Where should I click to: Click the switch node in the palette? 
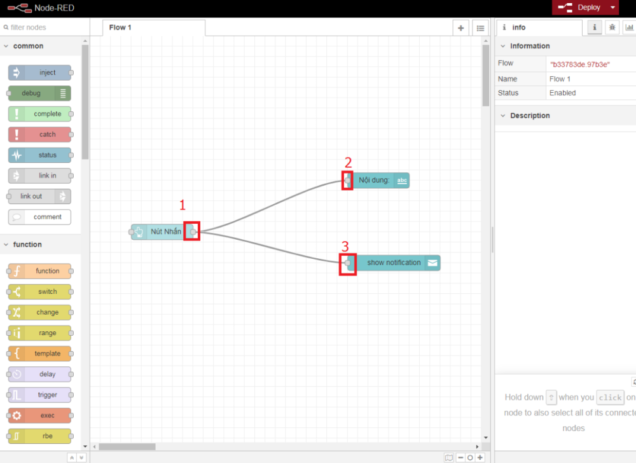pos(39,292)
